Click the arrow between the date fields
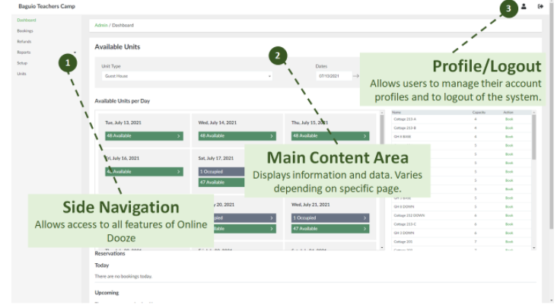This screenshot has height=308, width=557. [x=355, y=76]
